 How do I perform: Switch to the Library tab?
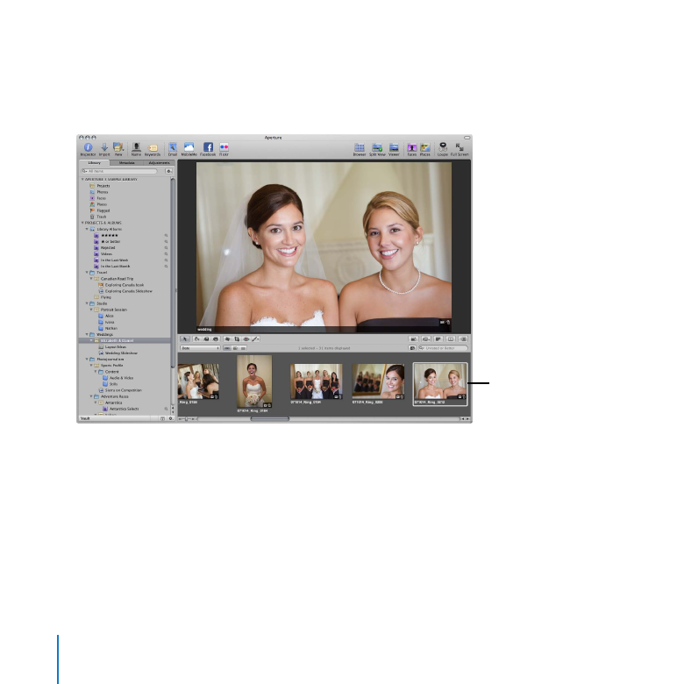pos(94,163)
